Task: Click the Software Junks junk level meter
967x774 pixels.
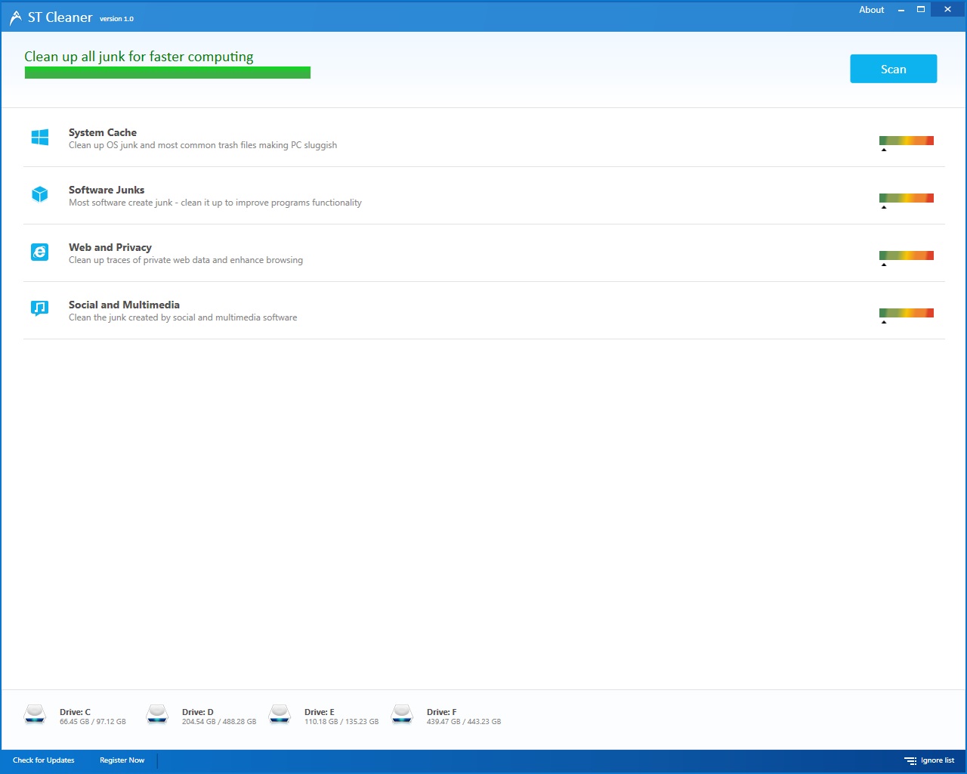Action: tap(906, 198)
